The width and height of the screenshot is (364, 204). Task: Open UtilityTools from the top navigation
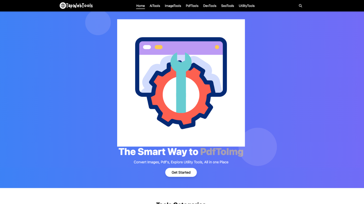point(247,6)
